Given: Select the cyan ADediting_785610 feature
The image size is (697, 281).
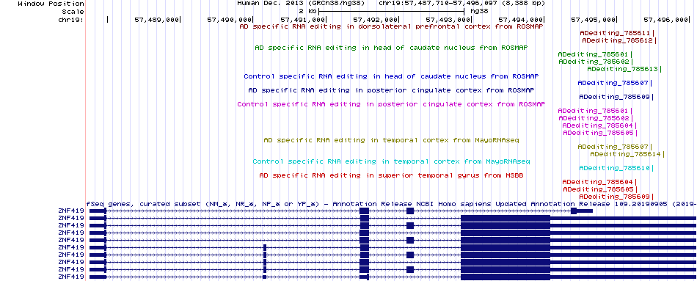Looking at the screenshot, I should (616, 169).
